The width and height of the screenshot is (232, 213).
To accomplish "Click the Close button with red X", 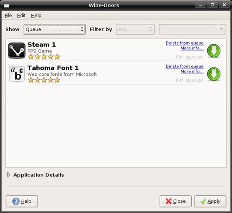I will pos(175,201).
